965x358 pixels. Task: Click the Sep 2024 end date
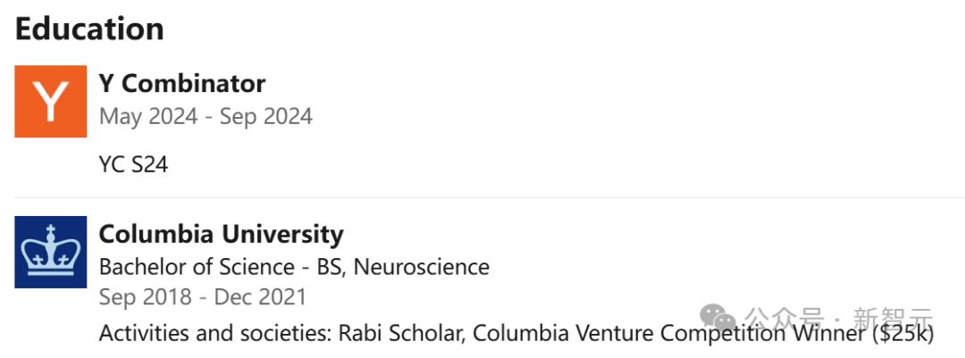point(265,116)
